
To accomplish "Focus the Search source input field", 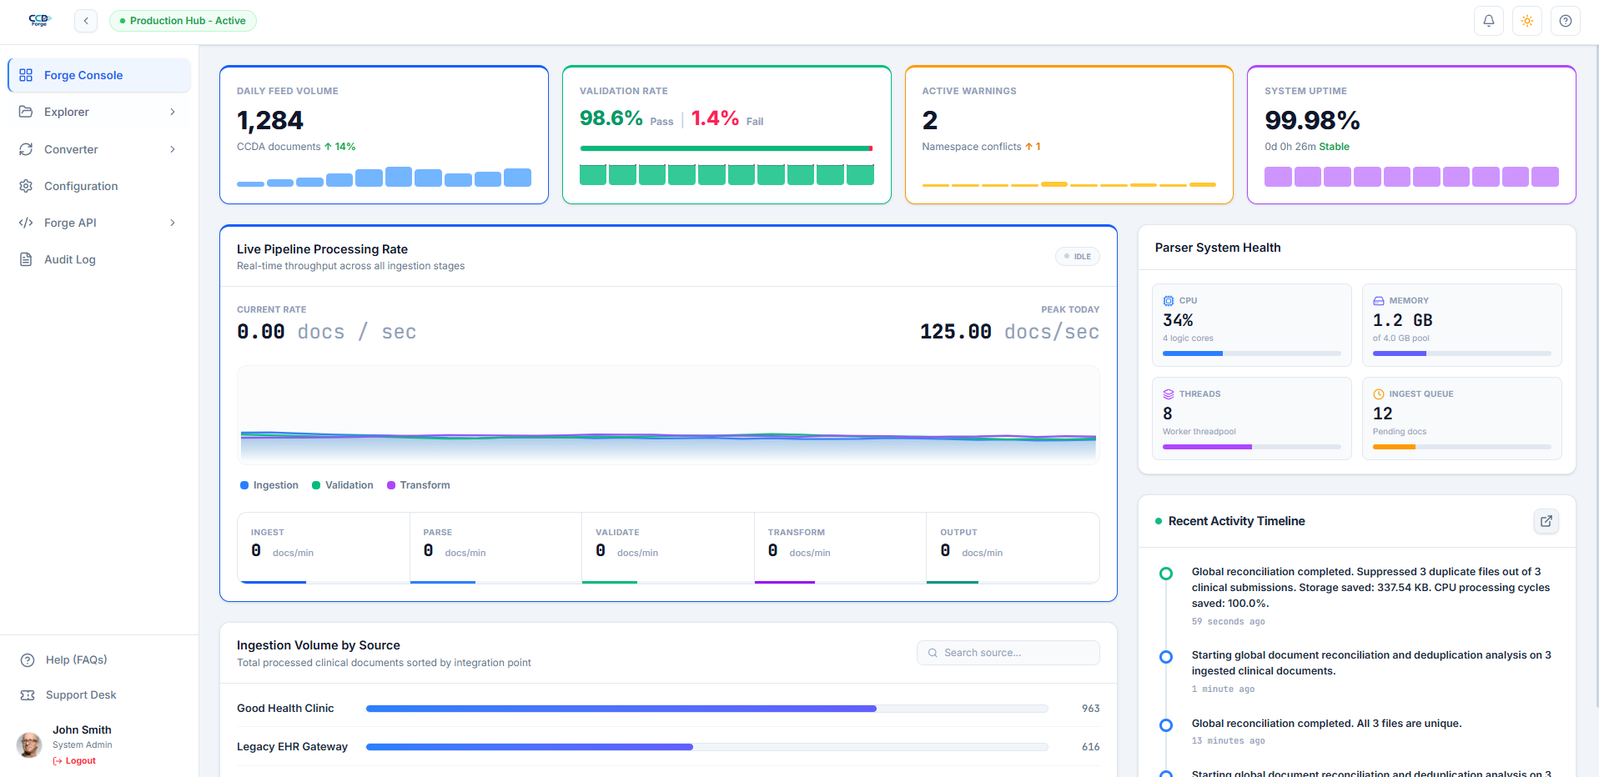I will 1008,653.
